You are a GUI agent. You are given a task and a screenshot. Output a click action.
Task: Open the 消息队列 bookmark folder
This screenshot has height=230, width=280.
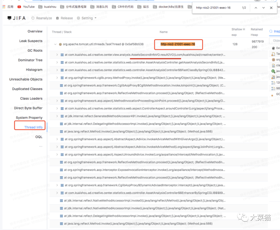[x=99, y=7]
